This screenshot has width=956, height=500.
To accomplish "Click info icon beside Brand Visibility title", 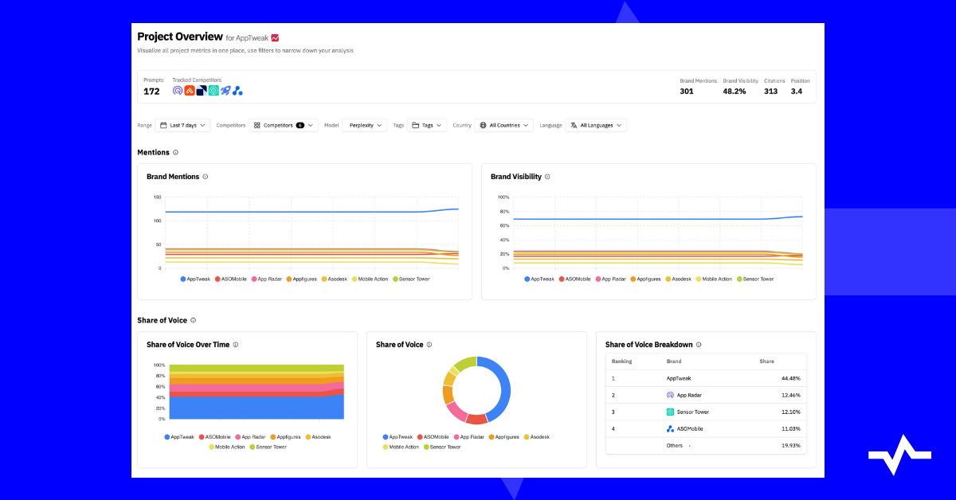I will [x=547, y=177].
